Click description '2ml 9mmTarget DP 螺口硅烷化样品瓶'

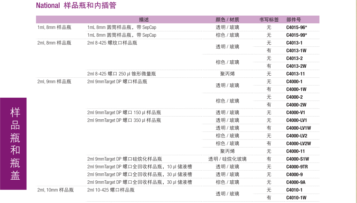coord(125,159)
